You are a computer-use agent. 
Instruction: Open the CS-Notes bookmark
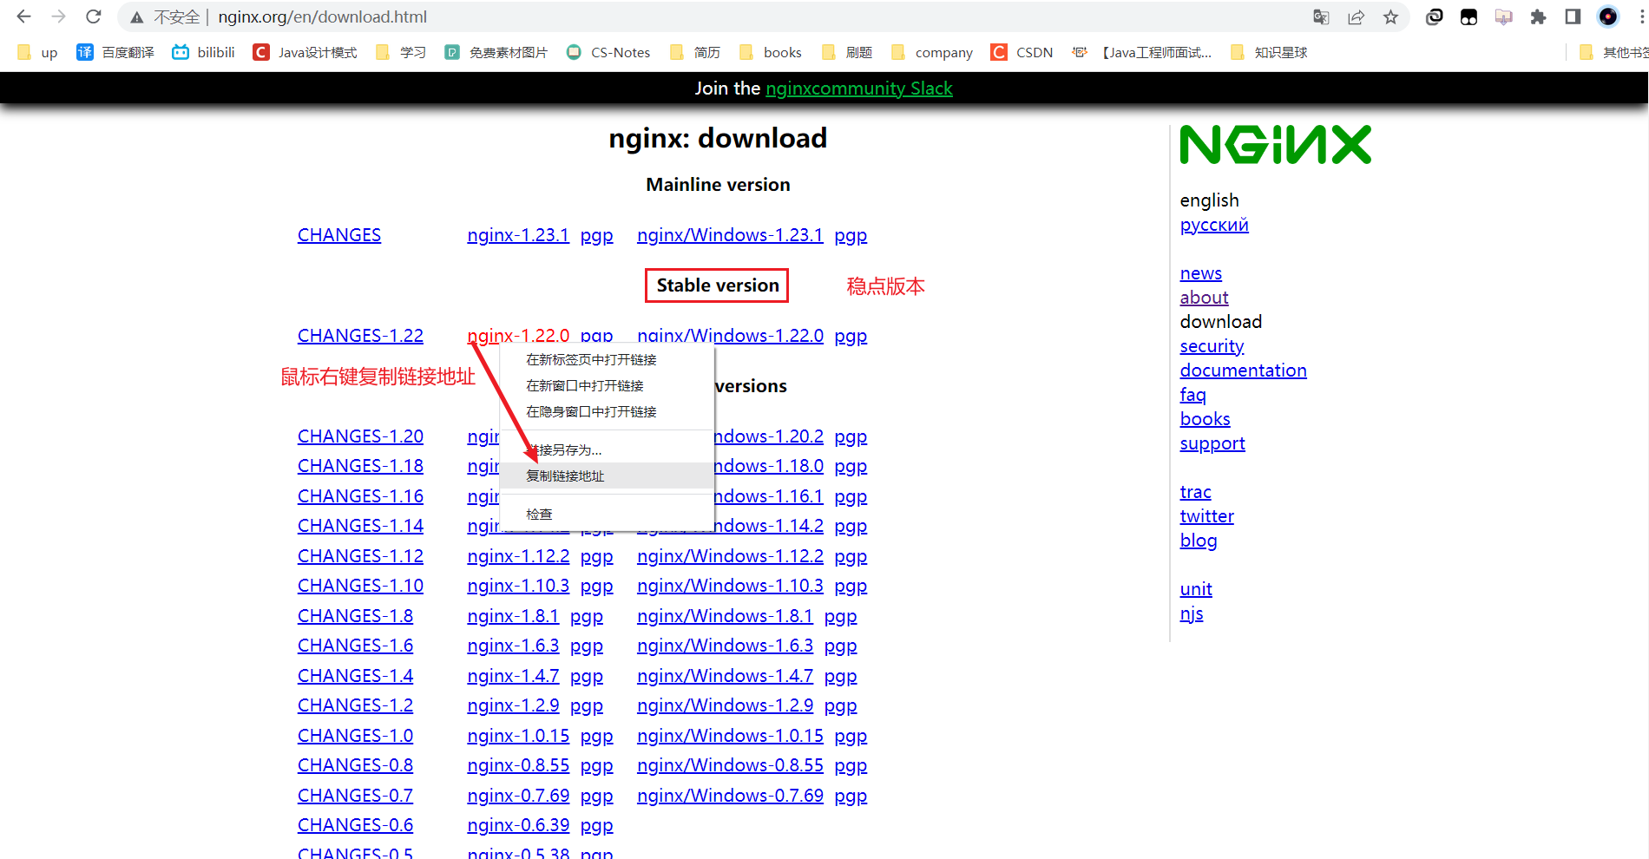[x=608, y=53]
